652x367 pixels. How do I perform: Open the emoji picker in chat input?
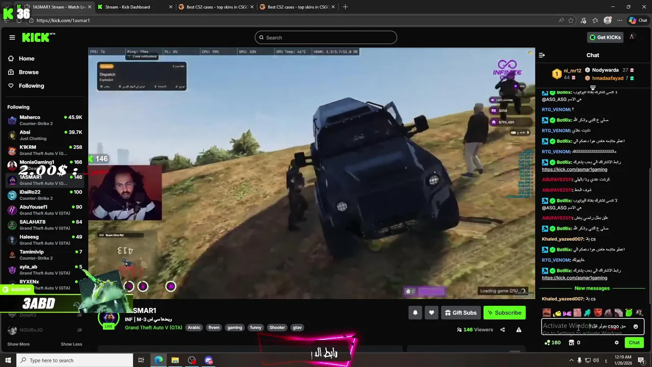(635, 326)
